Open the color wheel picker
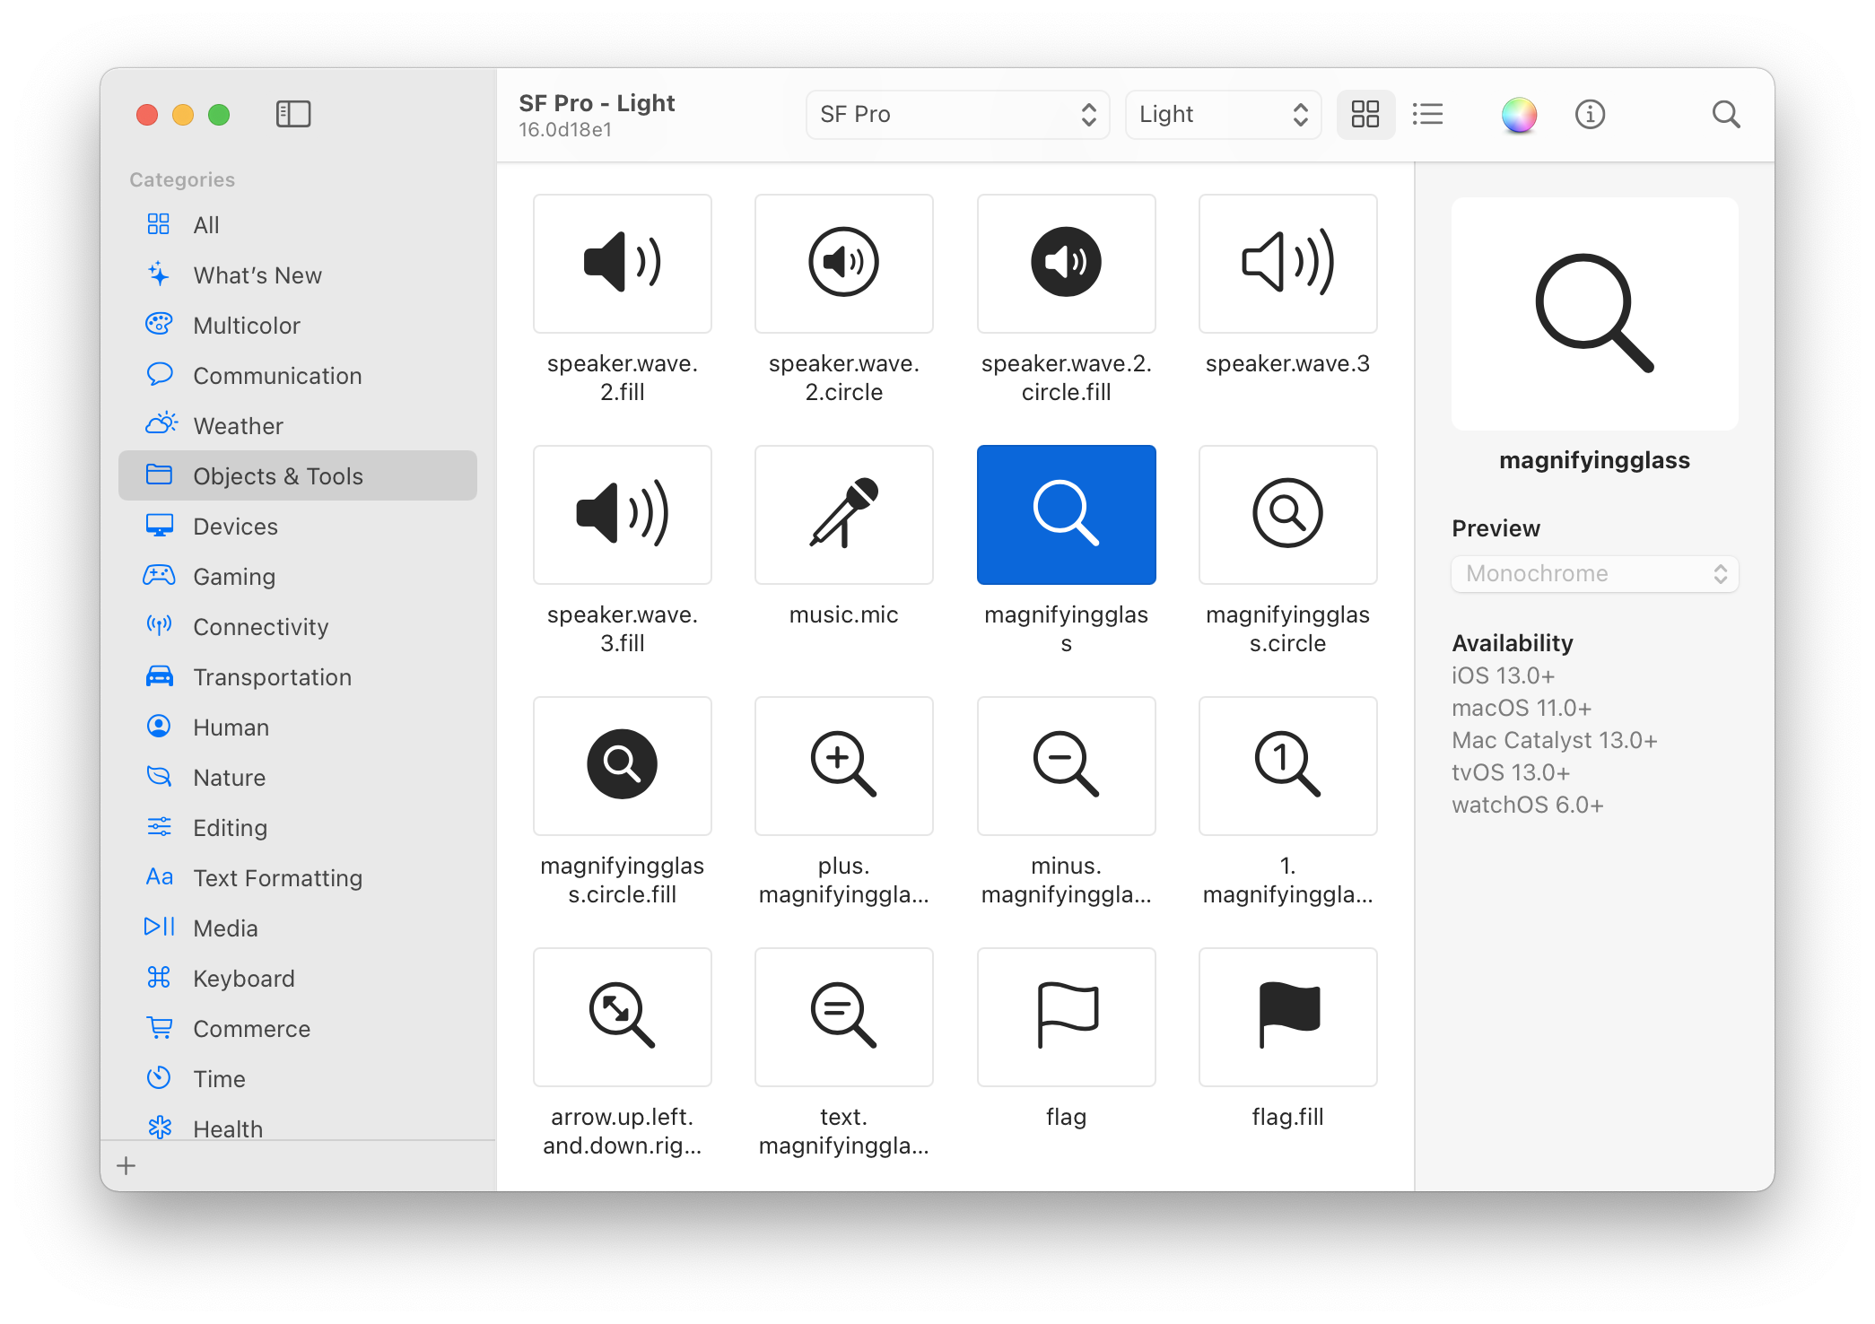The image size is (1875, 1324). pyautogui.click(x=1518, y=114)
